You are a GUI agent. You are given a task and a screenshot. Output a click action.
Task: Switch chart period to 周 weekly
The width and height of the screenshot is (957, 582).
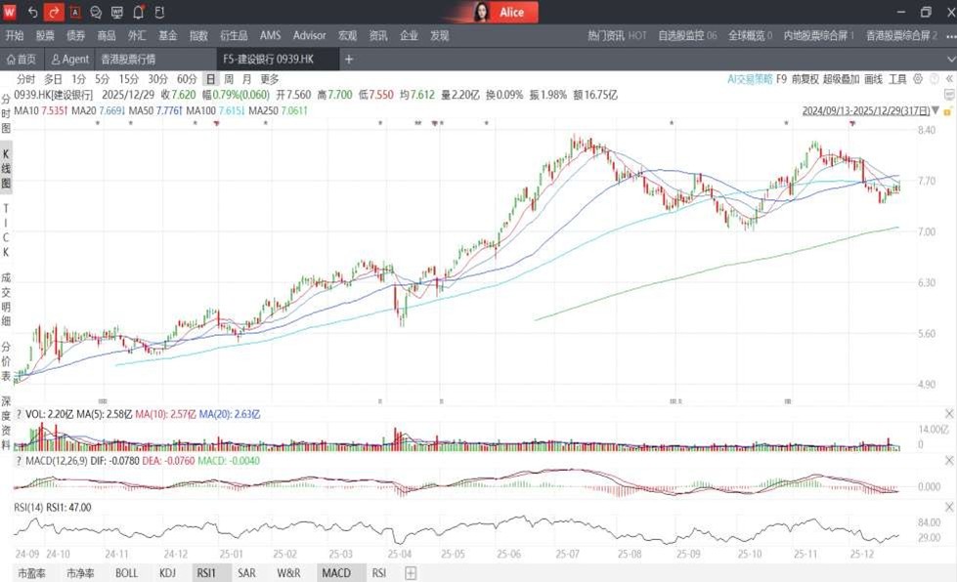229,79
